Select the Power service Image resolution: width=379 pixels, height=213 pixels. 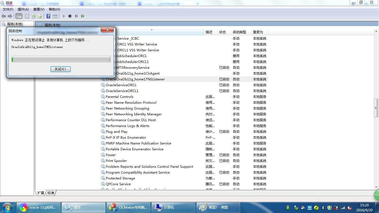point(111,155)
